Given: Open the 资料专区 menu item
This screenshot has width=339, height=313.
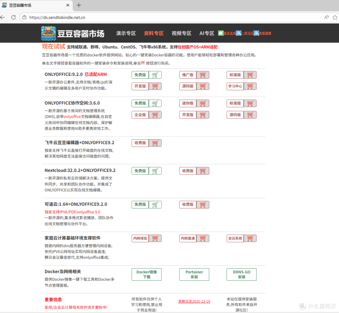Looking at the screenshot, I should (154, 33).
